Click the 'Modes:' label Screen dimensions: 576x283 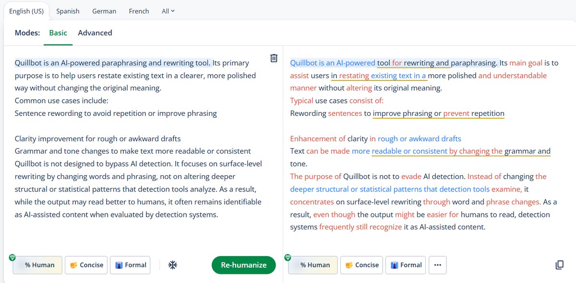[27, 33]
